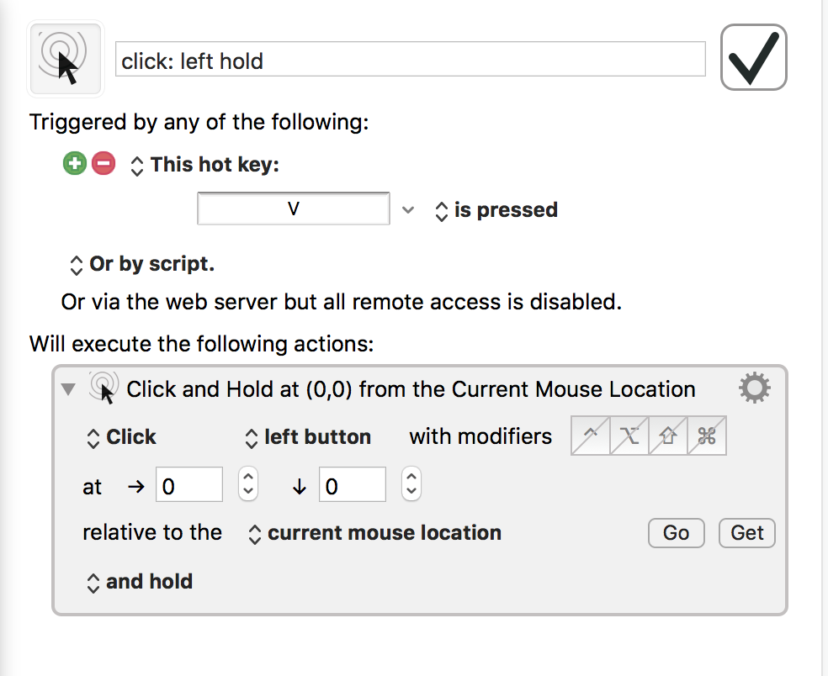Toggle the Shift modifier key

pyautogui.click(x=668, y=437)
